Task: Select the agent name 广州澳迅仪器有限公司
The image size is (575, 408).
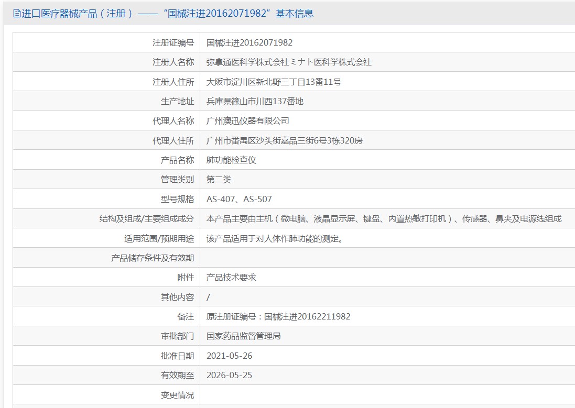Action: (248, 121)
